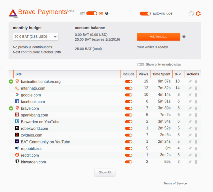Pin google.com site
Screen dimensions: 213x192
coord(190,95)
